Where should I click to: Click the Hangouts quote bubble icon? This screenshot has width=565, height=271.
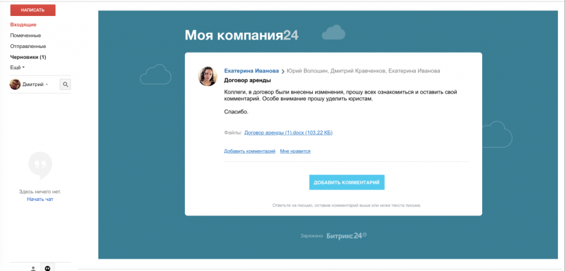point(40,166)
